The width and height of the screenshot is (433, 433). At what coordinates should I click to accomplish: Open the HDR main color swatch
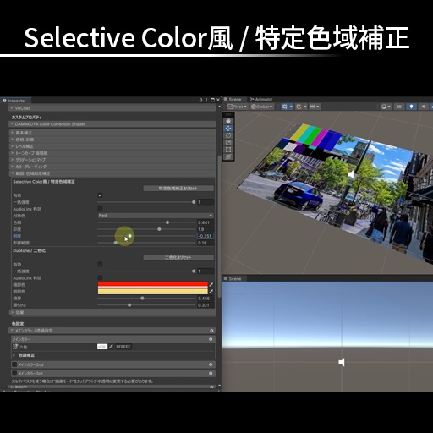pos(102,347)
